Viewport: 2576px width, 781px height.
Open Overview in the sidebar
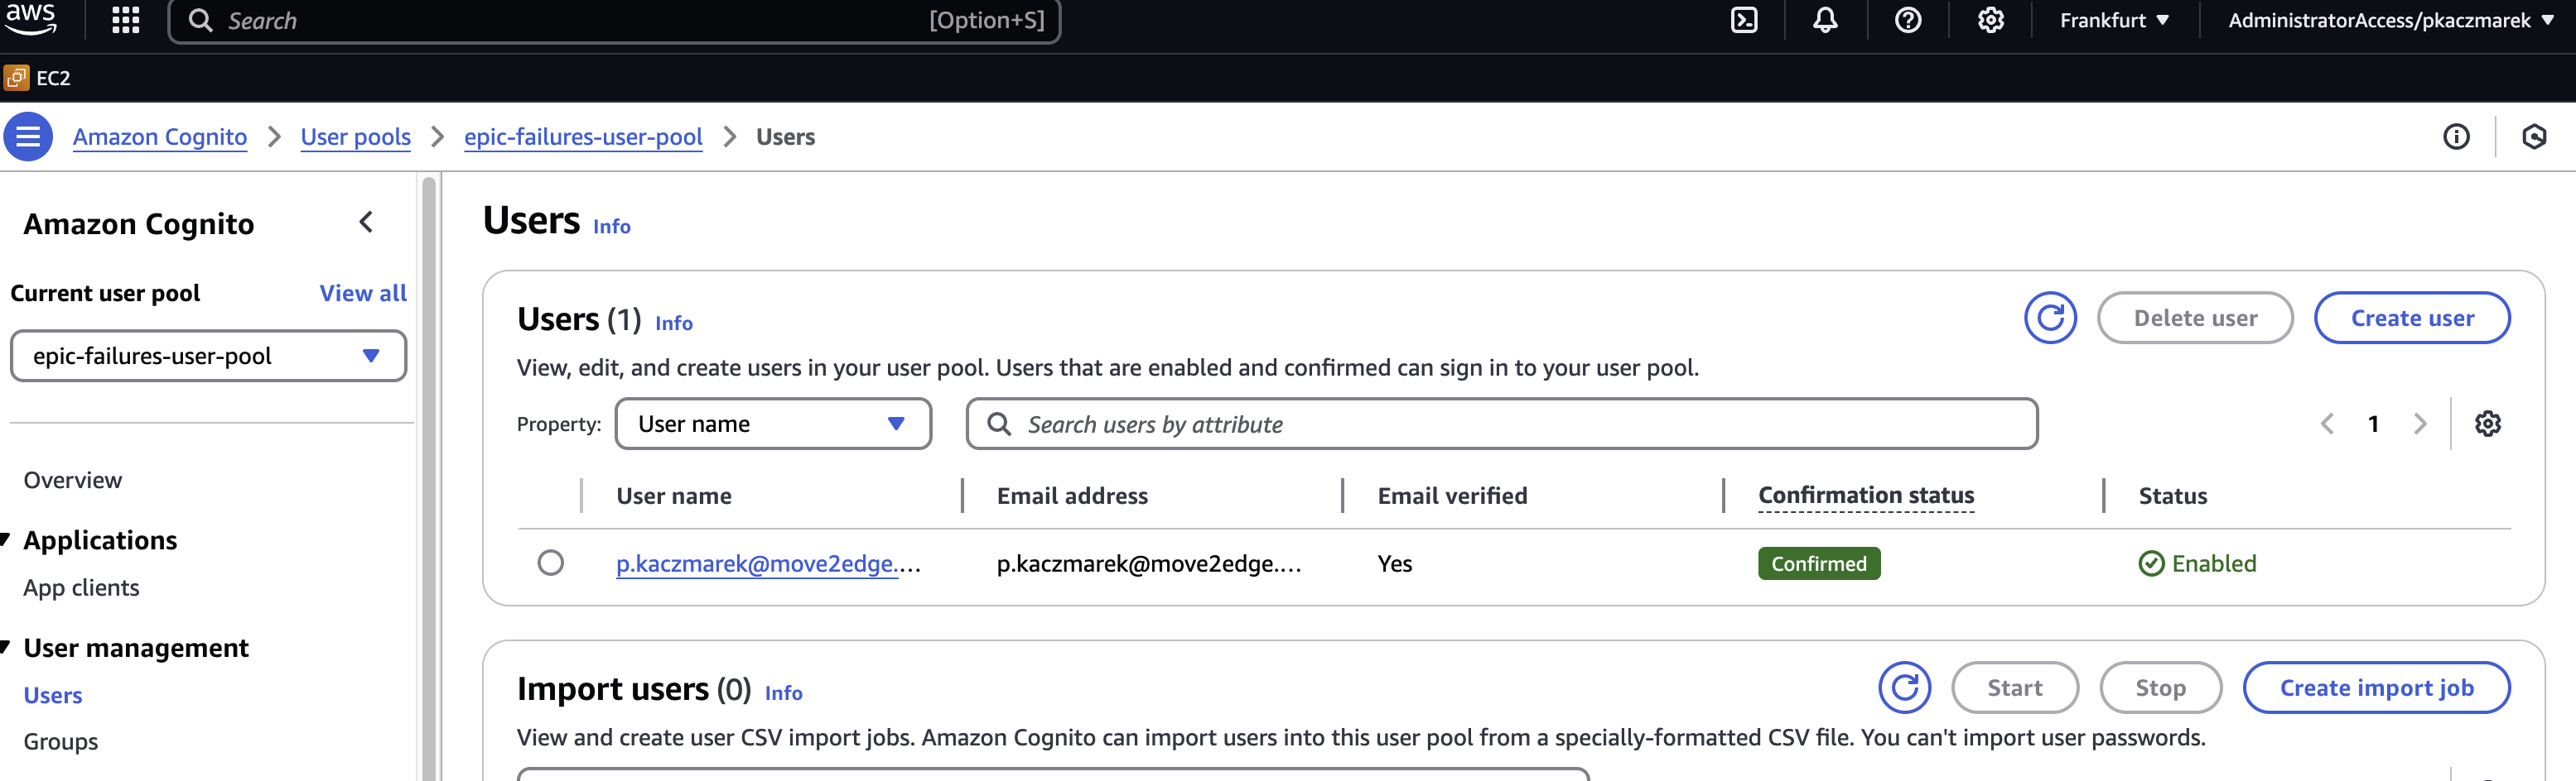72,479
